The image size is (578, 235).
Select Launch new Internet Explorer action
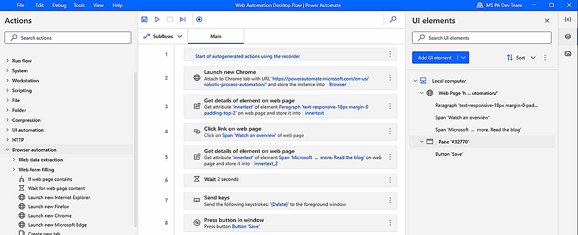[59, 198]
